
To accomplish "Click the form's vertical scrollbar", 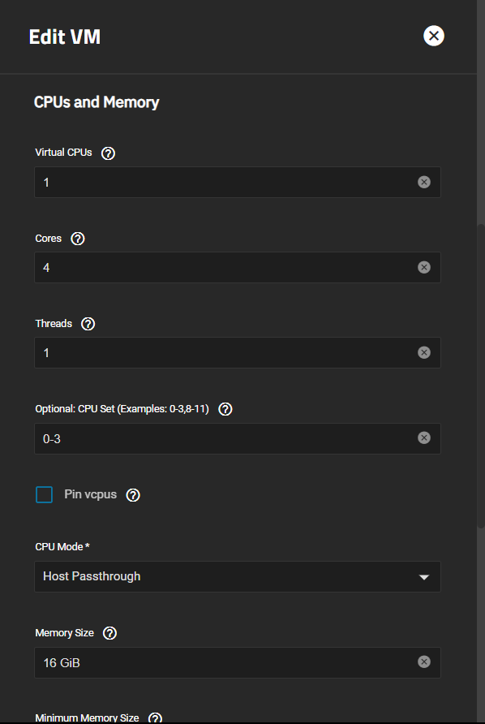I will (x=481, y=375).
